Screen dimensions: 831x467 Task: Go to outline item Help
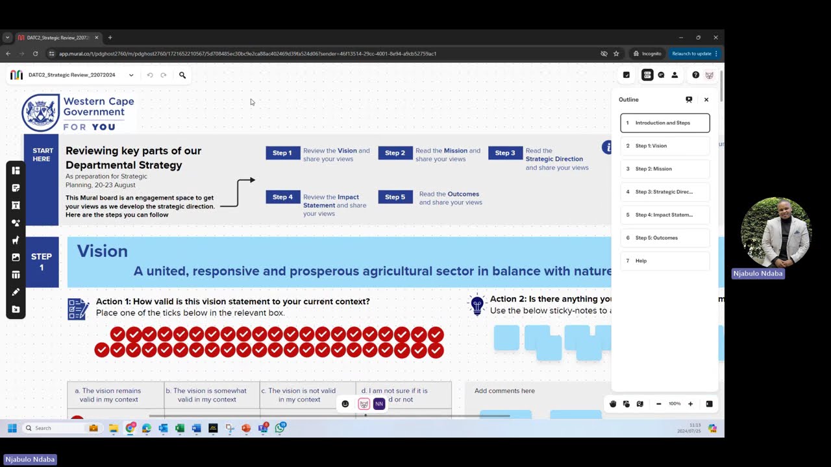click(x=665, y=261)
